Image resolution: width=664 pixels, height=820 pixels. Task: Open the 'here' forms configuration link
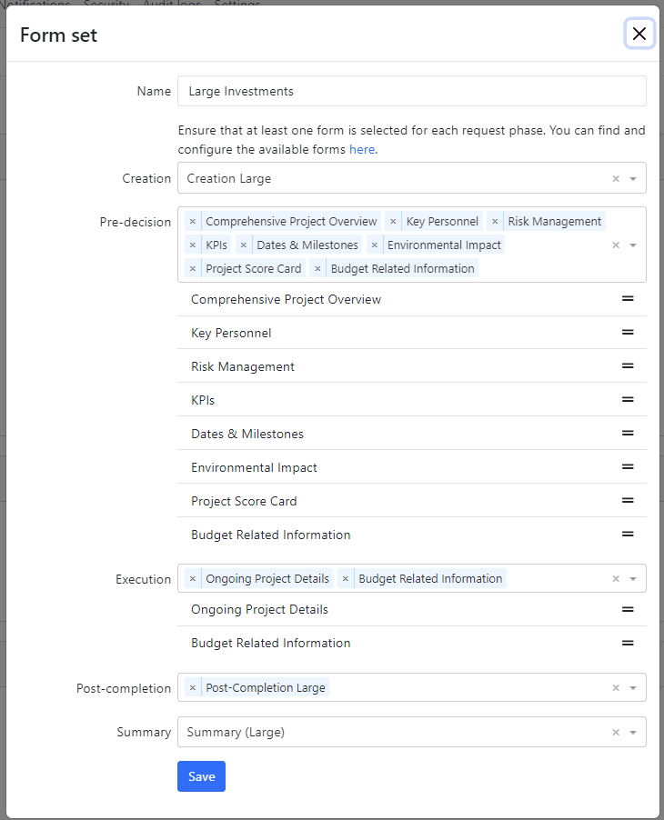(x=362, y=150)
